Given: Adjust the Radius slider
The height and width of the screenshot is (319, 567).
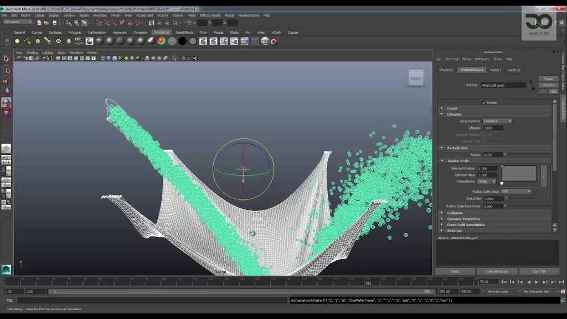Looking at the screenshot, I should tap(527, 155).
